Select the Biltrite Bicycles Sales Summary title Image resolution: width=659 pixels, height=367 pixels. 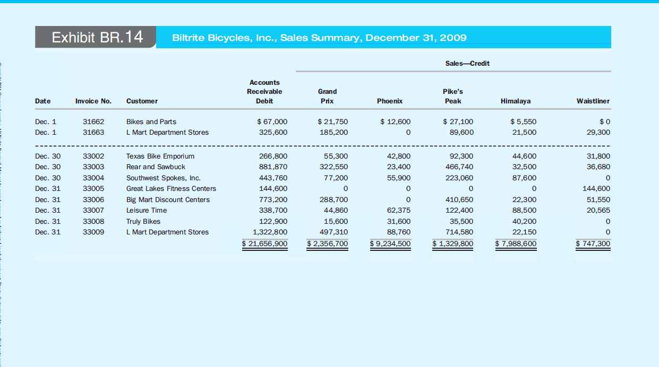pyautogui.click(x=319, y=38)
